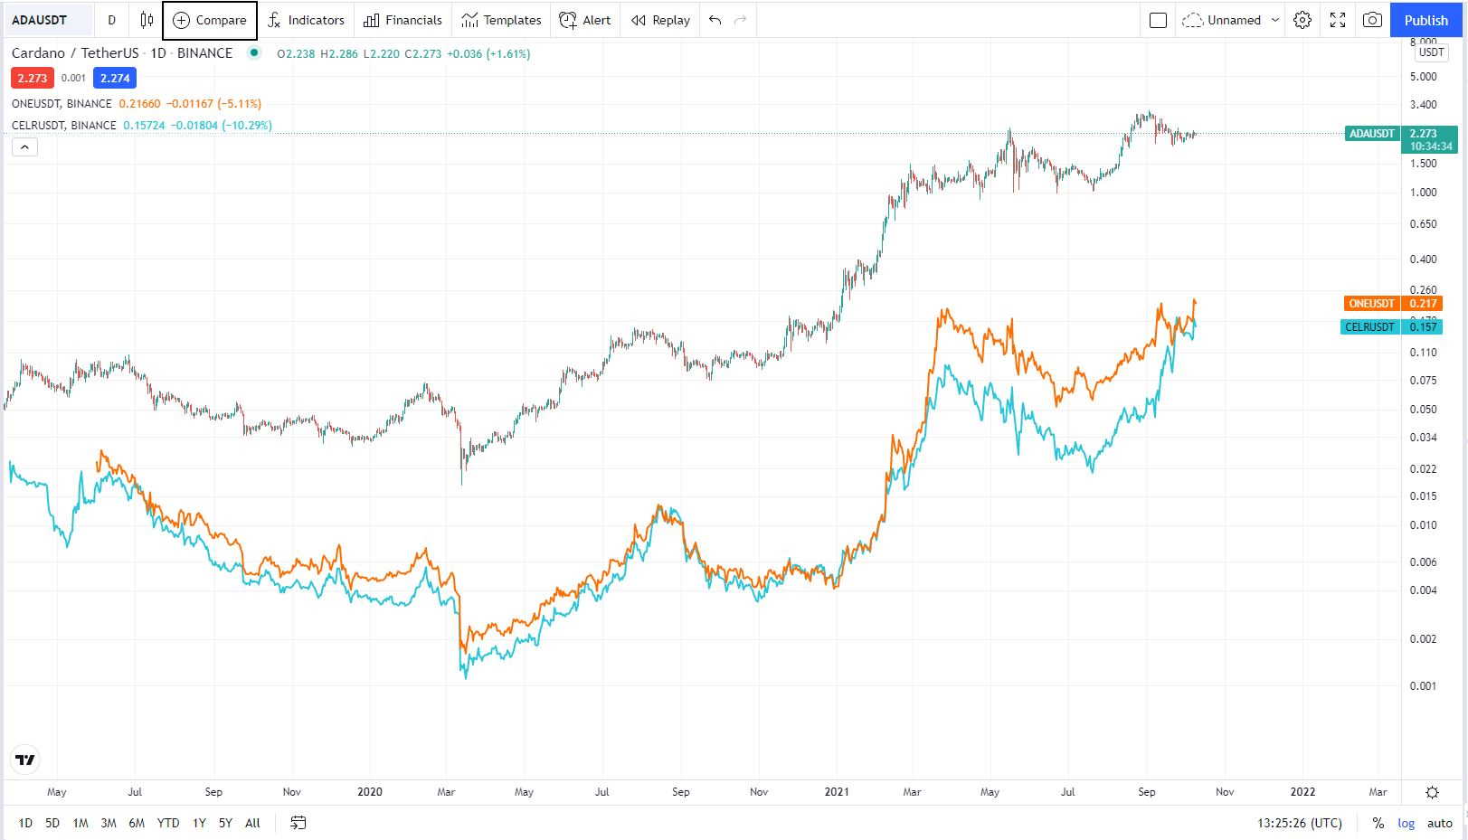Undo the last action
This screenshot has height=840, width=1468.
(715, 20)
